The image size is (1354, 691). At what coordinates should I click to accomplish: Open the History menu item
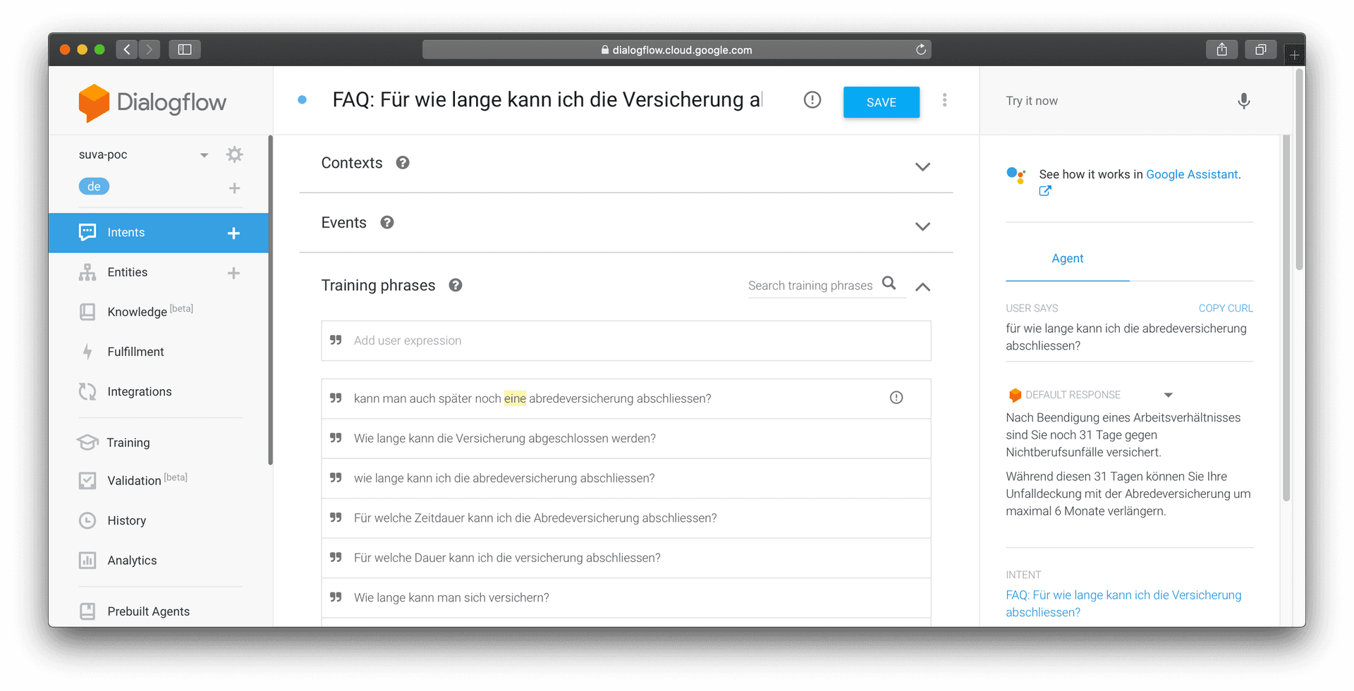[127, 520]
